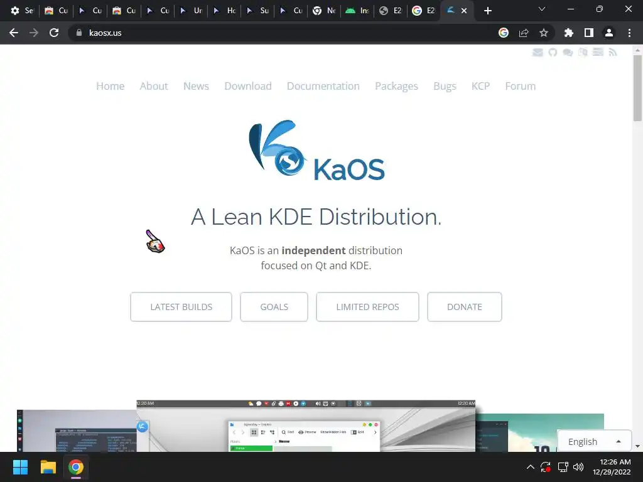The height and width of the screenshot is (482, 643).
Task: Open the Windows Start button
Action: 20,467
